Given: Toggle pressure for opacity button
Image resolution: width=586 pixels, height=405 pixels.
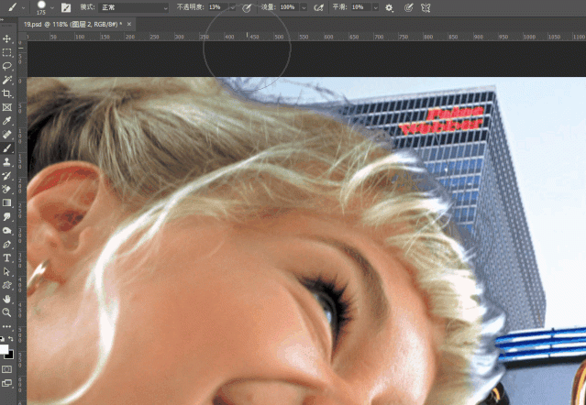Looking at the screenshot, I should pyautogui.click(x=246, y=7).
